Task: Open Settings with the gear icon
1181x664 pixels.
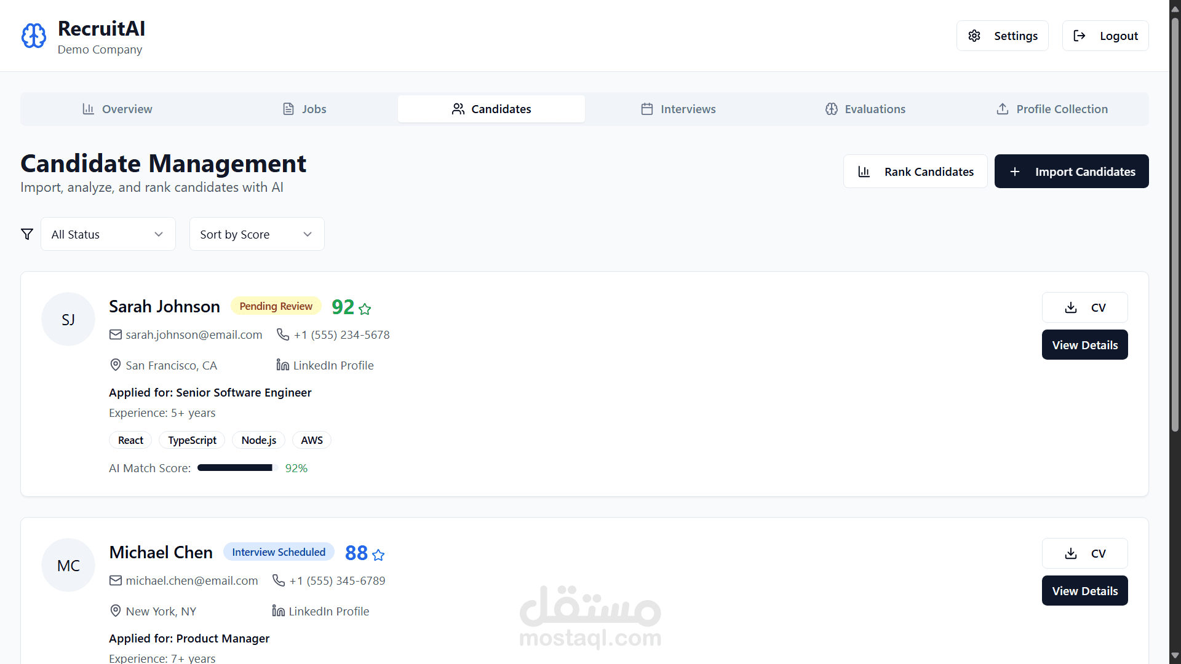Action: coord(974,36)
